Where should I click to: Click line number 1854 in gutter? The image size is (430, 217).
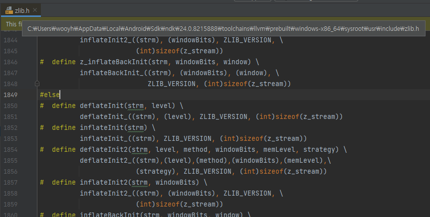(x=10, y=150)
